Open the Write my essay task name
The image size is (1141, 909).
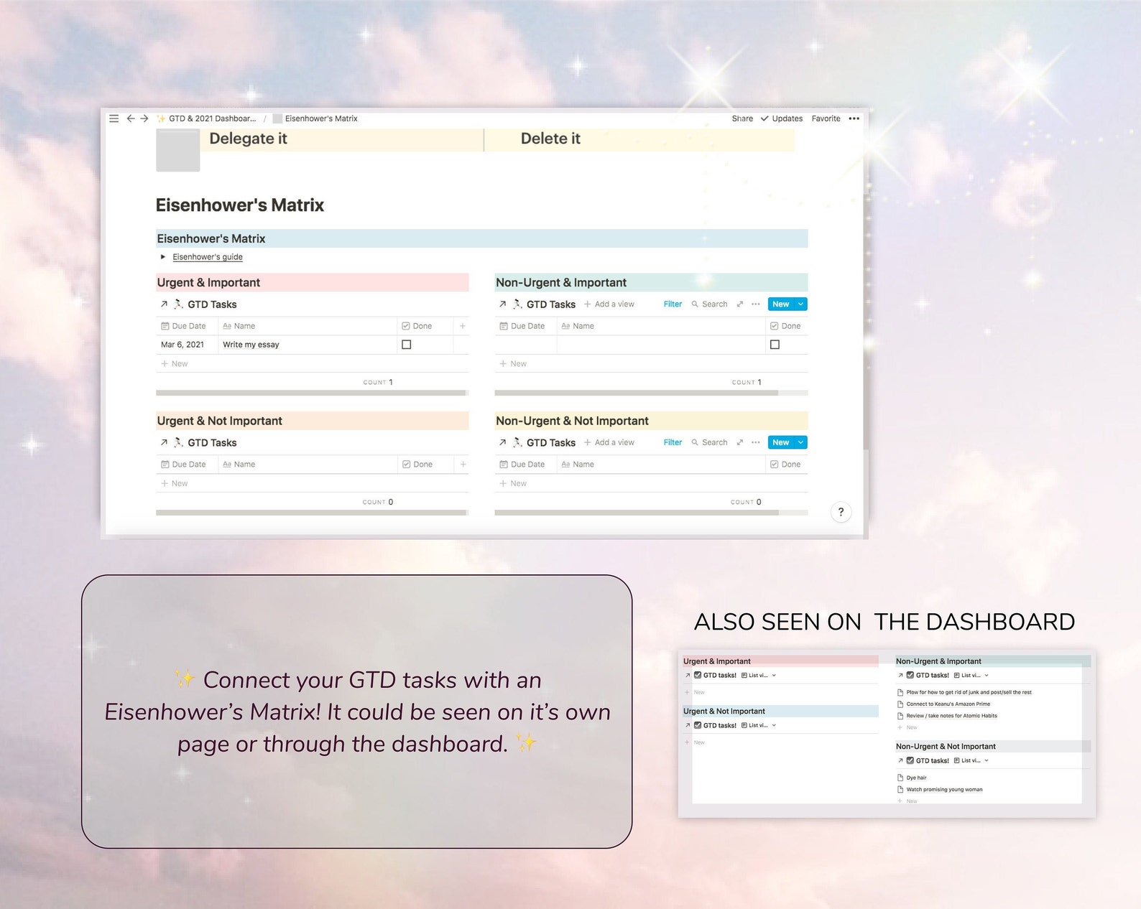251,345
